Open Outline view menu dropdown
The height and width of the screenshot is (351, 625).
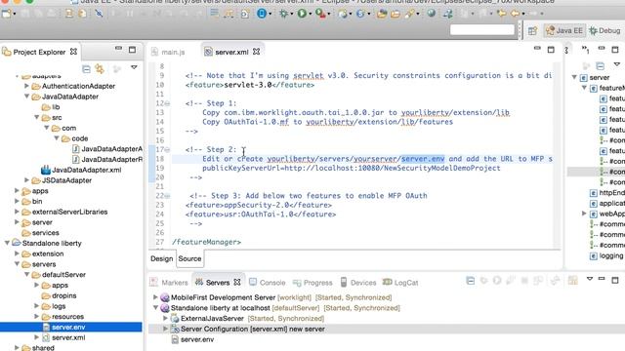pos(616,64)
